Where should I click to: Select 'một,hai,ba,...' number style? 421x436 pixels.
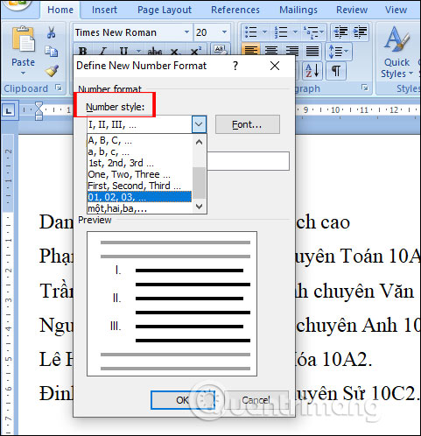tap(139, 208)
